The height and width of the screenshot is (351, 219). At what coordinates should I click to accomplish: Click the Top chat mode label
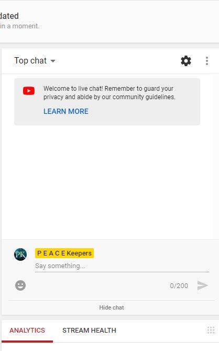coord(30,61)
